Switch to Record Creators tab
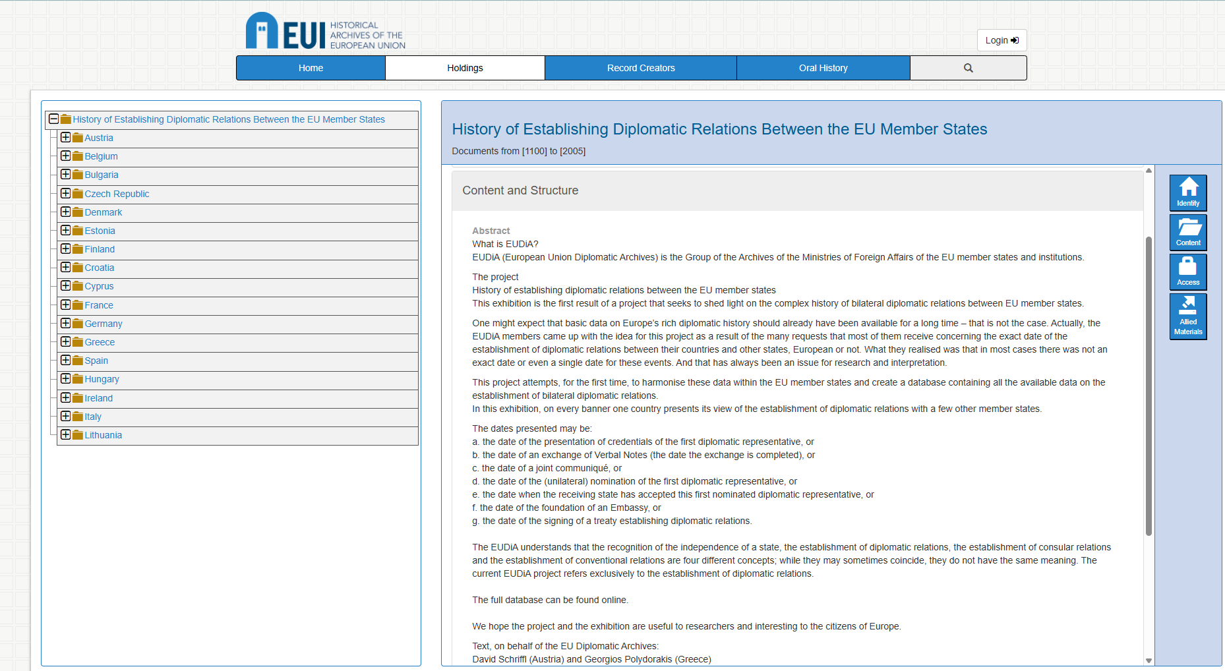The image size is (1225, 671). point(641,68)
